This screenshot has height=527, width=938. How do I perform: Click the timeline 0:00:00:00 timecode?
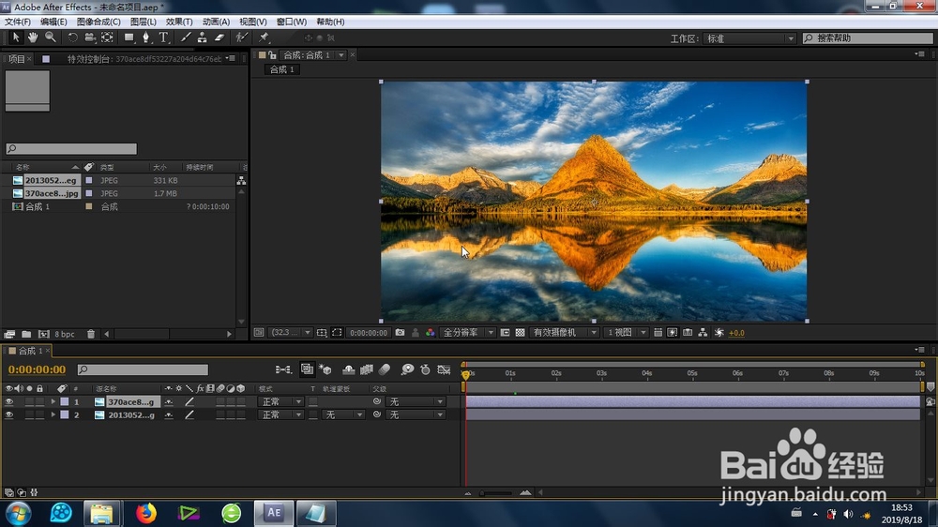tap(38, 369)
